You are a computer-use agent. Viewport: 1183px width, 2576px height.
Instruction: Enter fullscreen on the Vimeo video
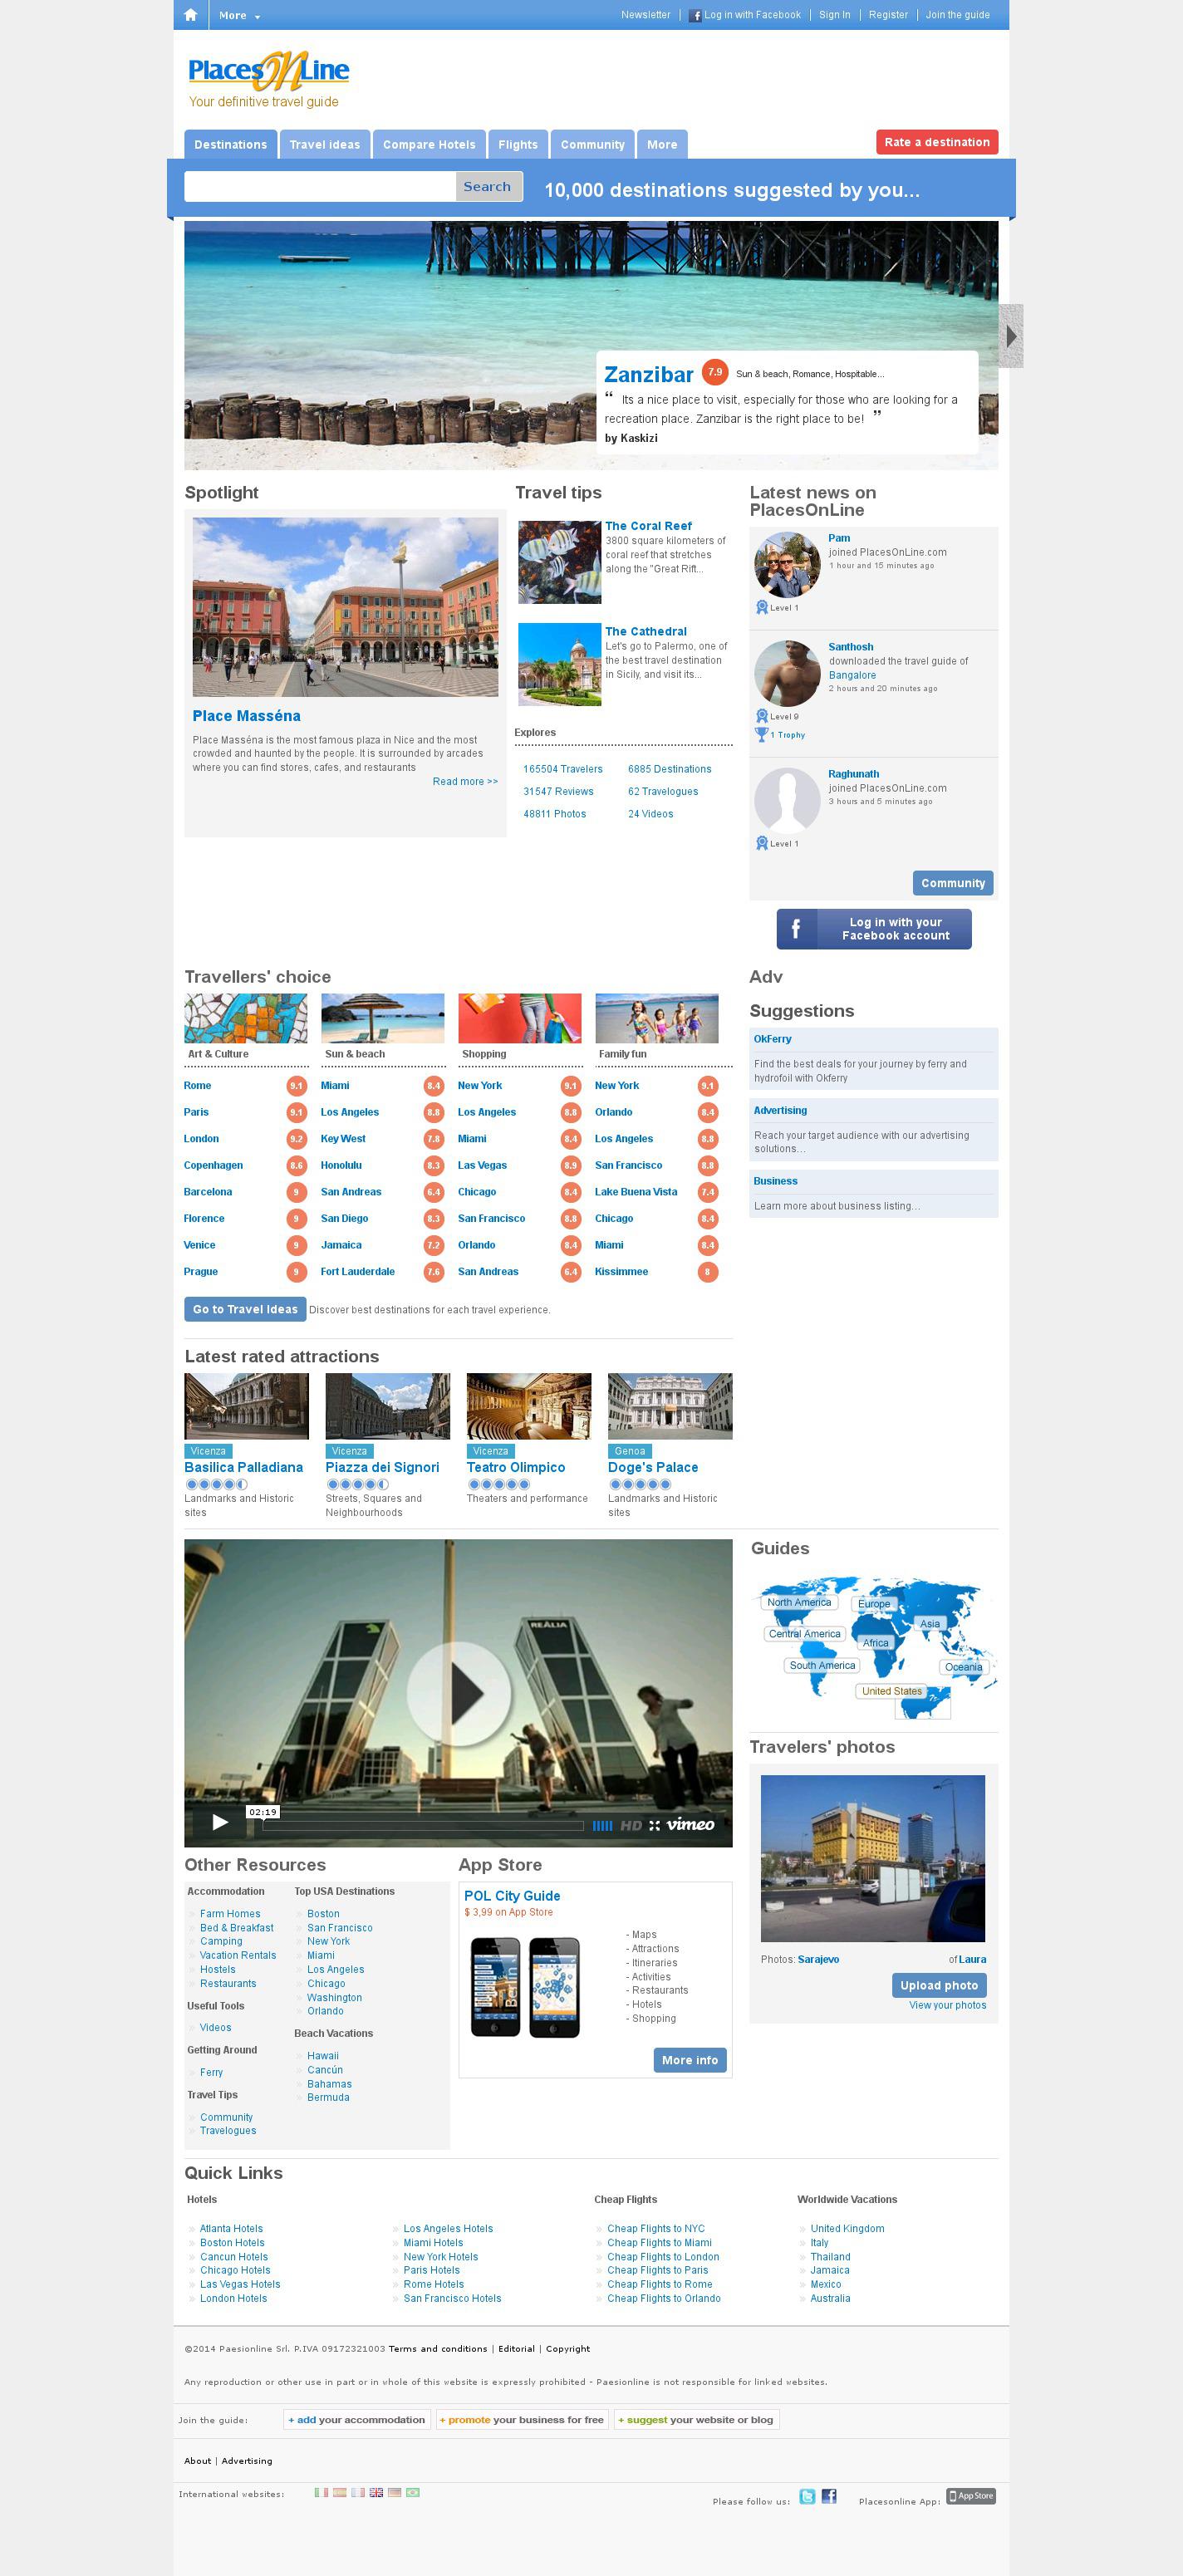(654, 1825)
